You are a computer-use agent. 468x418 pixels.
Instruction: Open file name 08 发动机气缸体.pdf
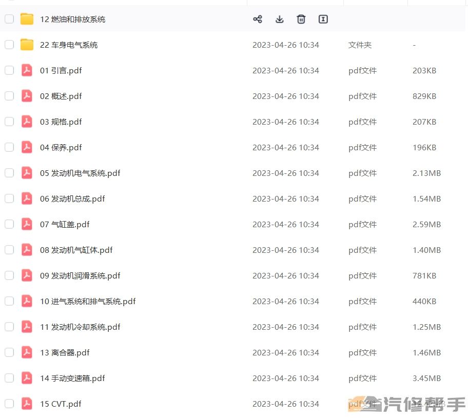[76, 250]
